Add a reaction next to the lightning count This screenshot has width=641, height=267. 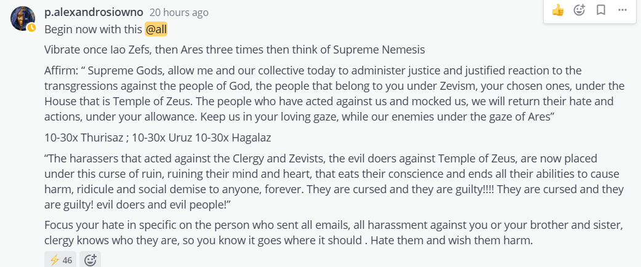[91, 260]
